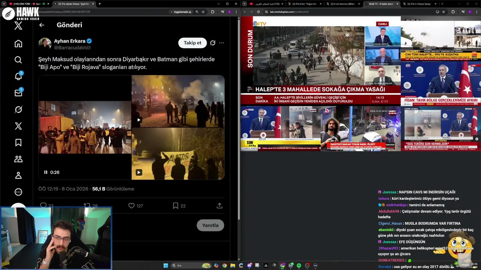
Task: Open new tab in left browser
Action: 100,4
